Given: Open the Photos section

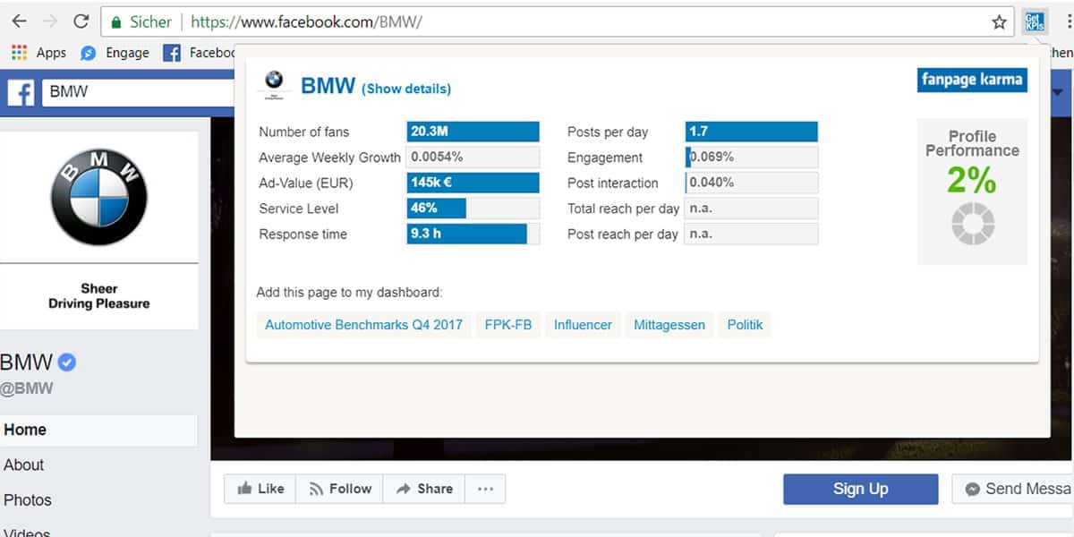Looking at the screenshot, I should pyautogui.click(x=28, y=500).
